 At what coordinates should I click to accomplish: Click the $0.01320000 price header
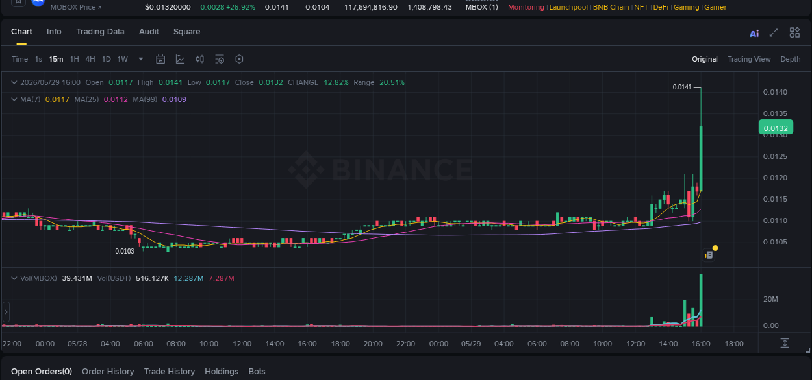pyautogui.click(x=168, y=7)
